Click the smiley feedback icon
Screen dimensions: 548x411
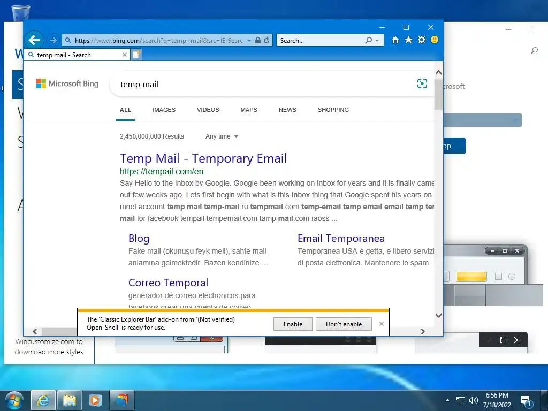pyautogui.click(x=435, y=40)
